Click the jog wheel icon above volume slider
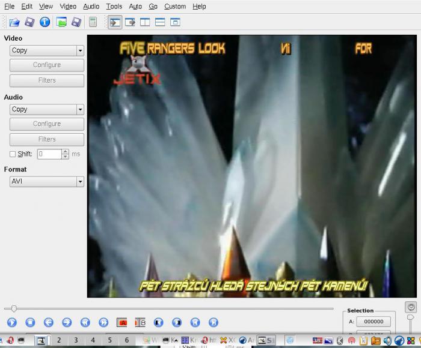 [x=411, y=307]
